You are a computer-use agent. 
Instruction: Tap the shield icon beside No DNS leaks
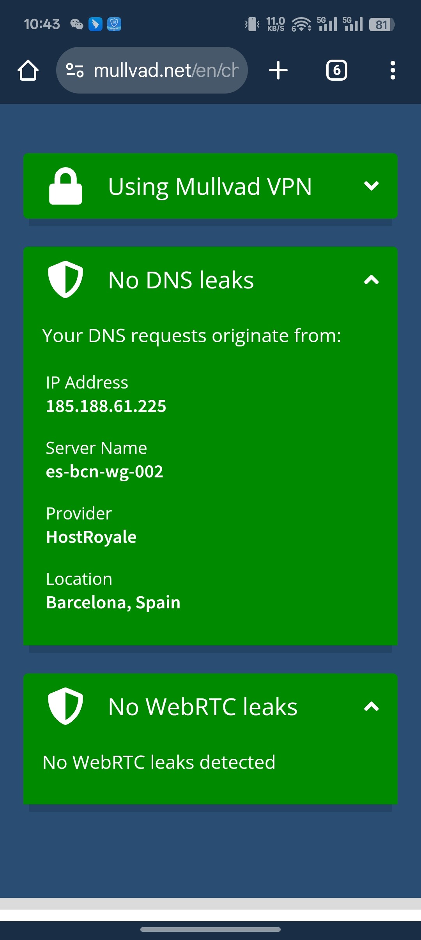click(65, 279)
